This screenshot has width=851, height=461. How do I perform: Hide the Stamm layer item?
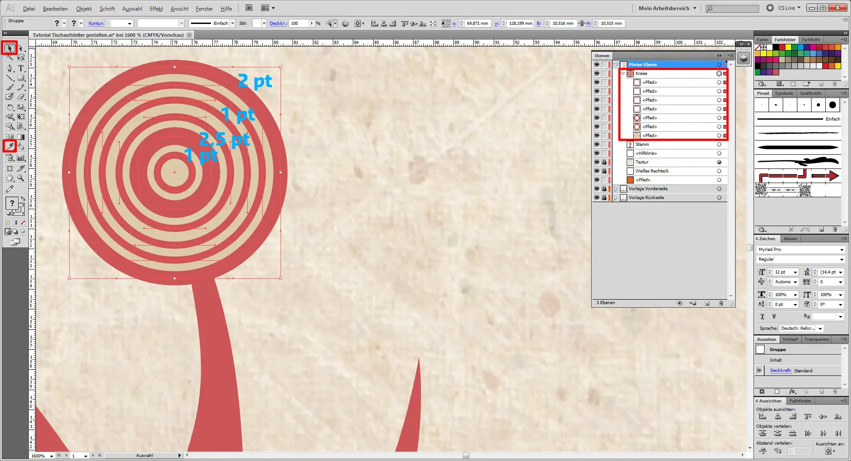click(597, 145)
